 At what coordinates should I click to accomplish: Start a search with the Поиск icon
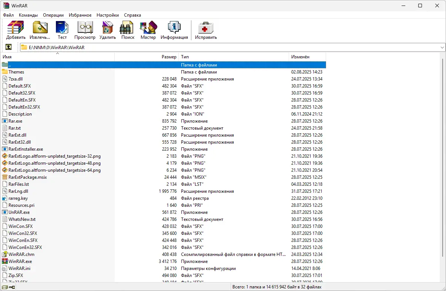pos(127,30)
